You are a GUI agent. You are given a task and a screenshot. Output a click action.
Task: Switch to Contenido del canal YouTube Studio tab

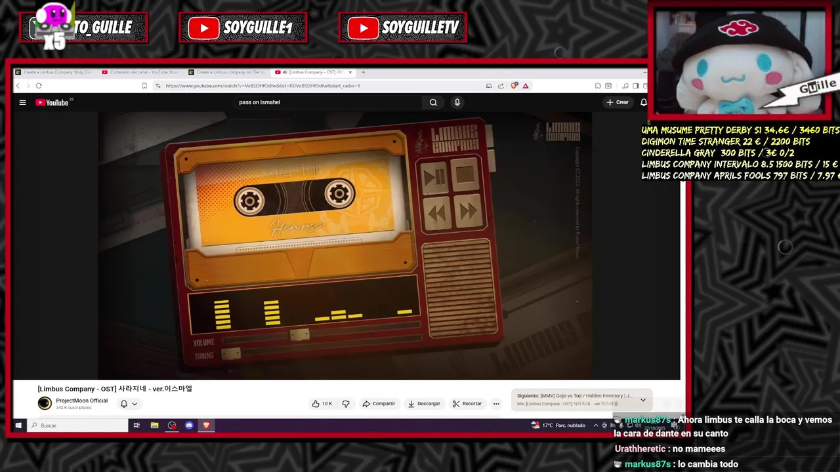coord(141,72)
